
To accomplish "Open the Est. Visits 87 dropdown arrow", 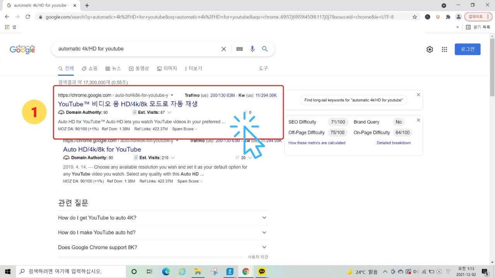I will pyautogui.click(x=168, y=112).
